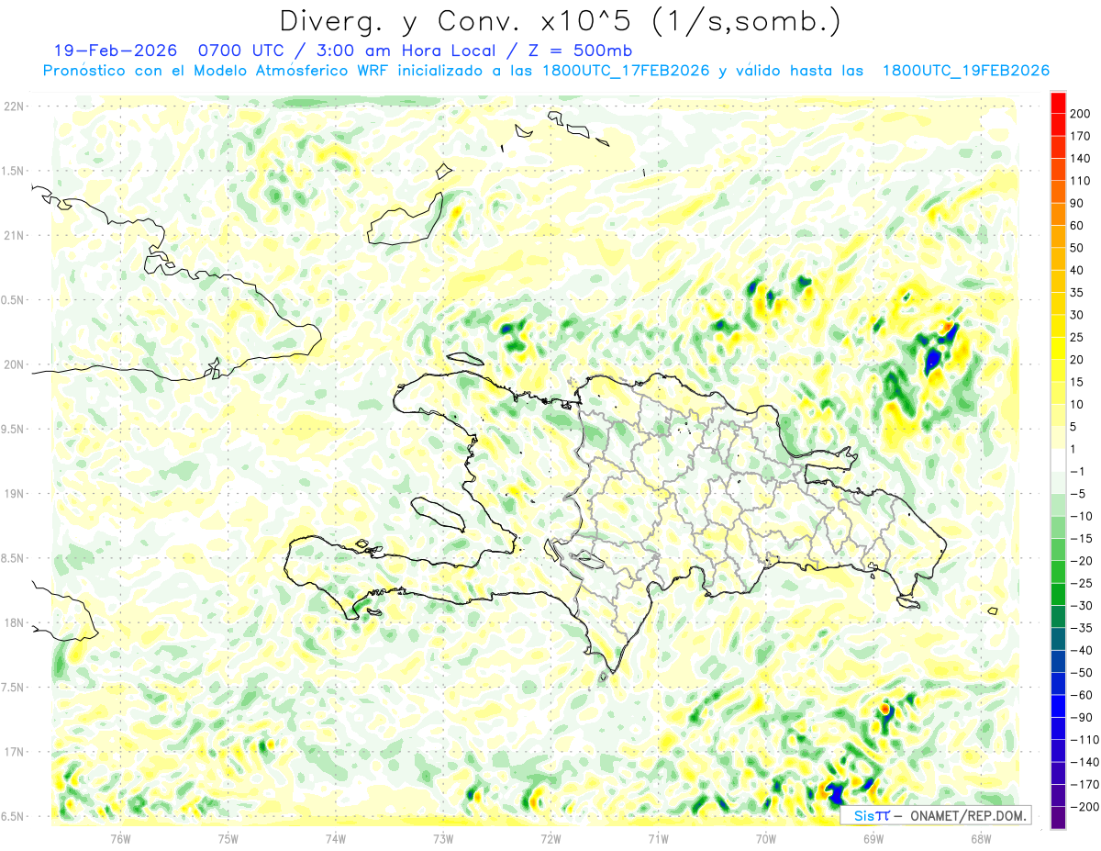Click the valid time "1800UTC_19FEB2026"
Viewport: 1101px width, 851px height.
tap(965, 71)
